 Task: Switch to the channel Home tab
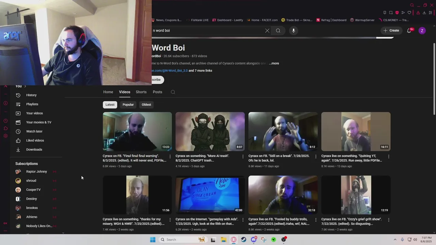108,92
